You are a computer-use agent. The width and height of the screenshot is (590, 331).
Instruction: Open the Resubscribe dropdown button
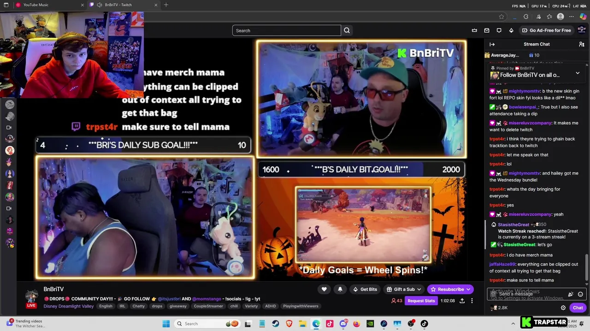coord(450,289)
